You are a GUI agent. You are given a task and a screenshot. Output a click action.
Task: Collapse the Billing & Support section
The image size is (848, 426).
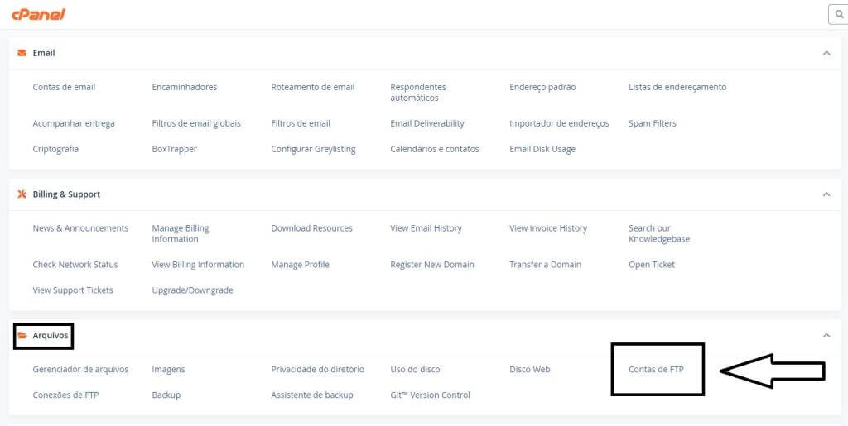tap(826, 194)
